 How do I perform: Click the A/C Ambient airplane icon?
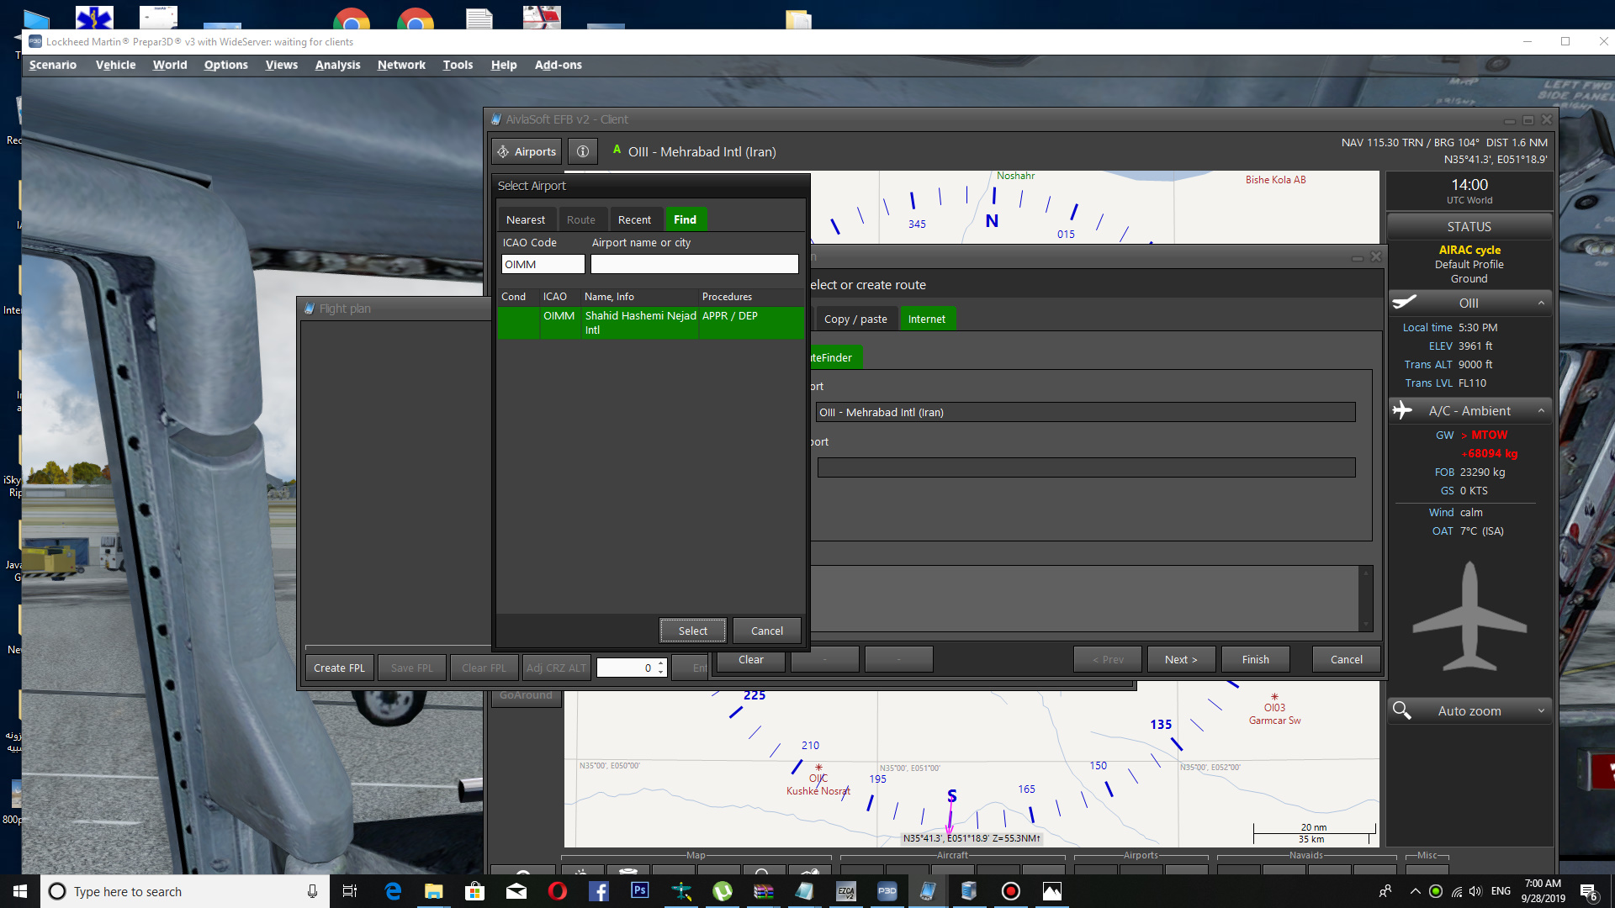click(1402, 410)
